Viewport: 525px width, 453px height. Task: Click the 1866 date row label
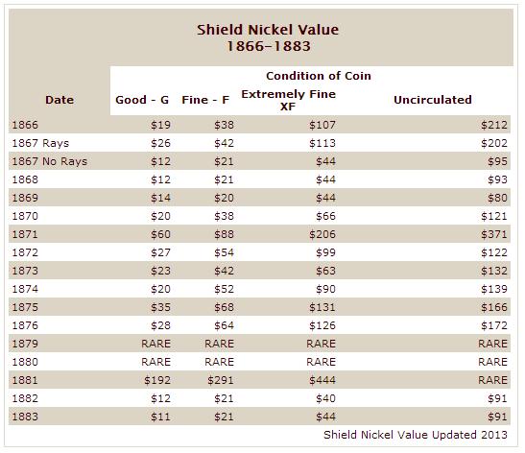point(25,125)
